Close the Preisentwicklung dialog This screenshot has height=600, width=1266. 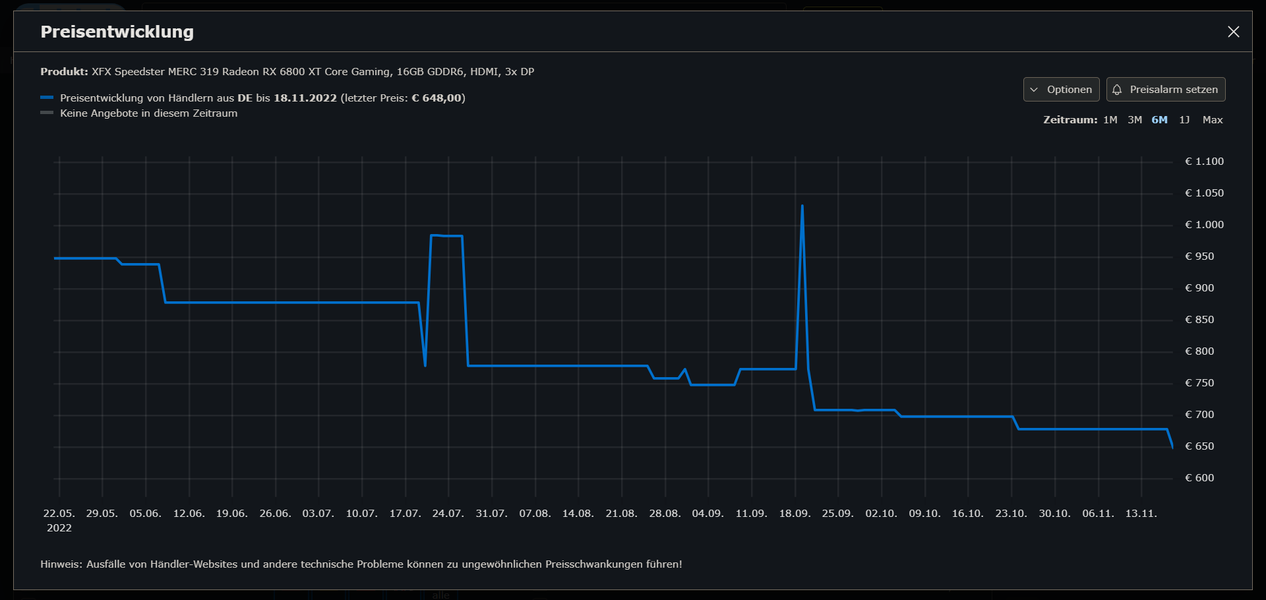[x=1234, y=31]
